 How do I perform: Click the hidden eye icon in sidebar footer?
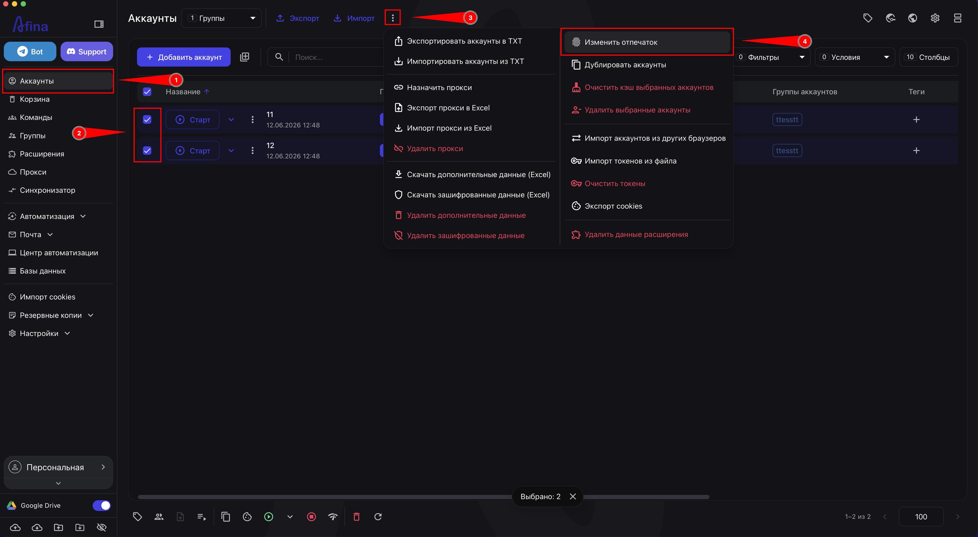[x=101, y=527]
